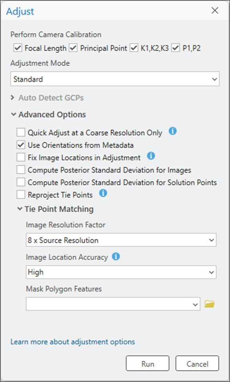Uncheck the P1,P2 checkbox
Image resolution: width=230 pixels, height=382 pixels.
click(175, 48)
